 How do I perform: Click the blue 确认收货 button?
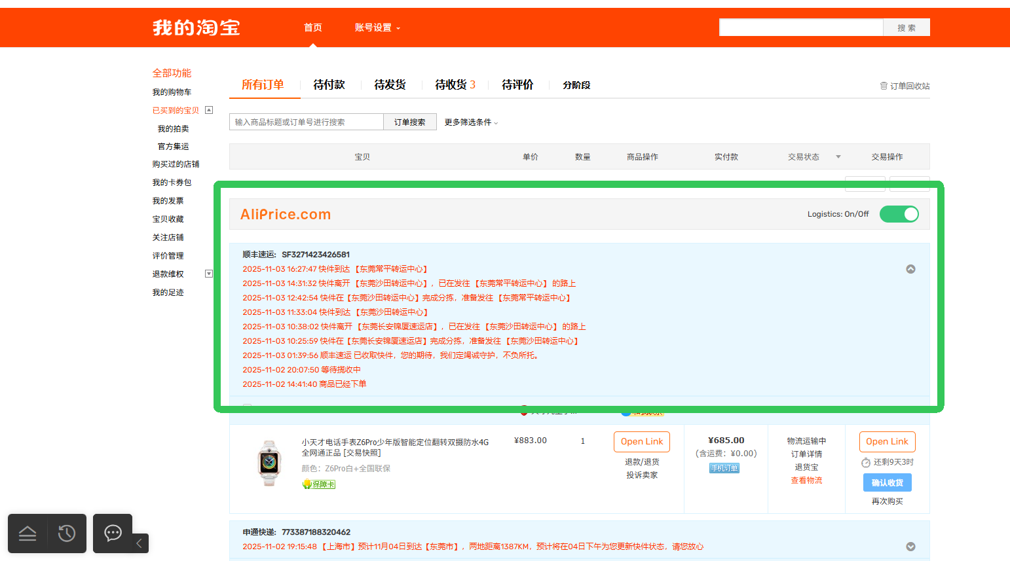pyautogui.click(x=887, y=482)
